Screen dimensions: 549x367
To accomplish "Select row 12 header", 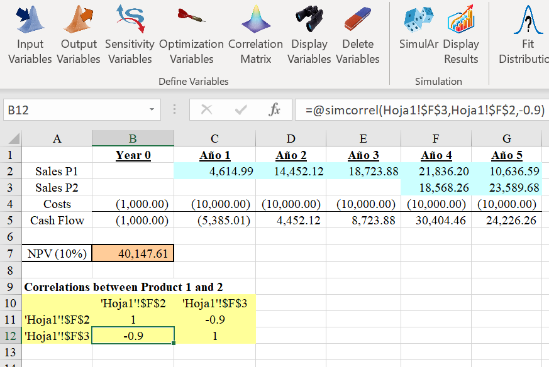I will point(10,336).
